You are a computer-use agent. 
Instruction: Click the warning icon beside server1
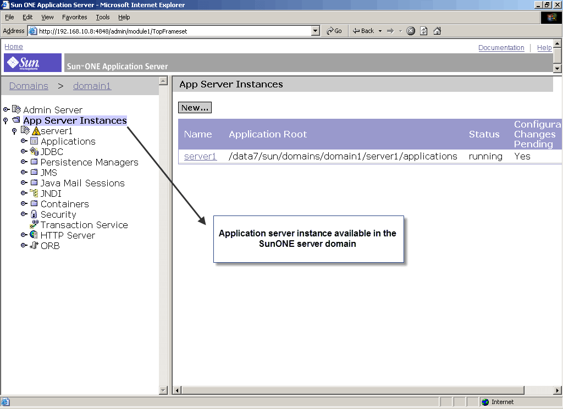coord(36,131)
